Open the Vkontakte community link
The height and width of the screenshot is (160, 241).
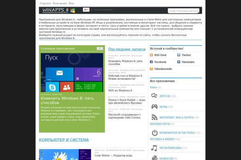click(x=188, y=62)
